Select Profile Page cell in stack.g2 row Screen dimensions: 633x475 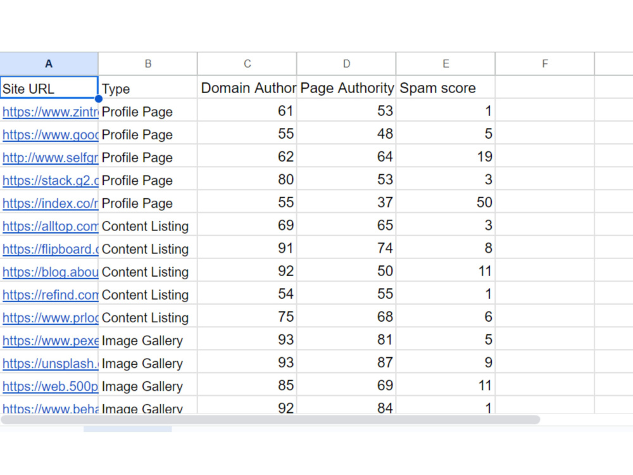(x=147, y=180)
